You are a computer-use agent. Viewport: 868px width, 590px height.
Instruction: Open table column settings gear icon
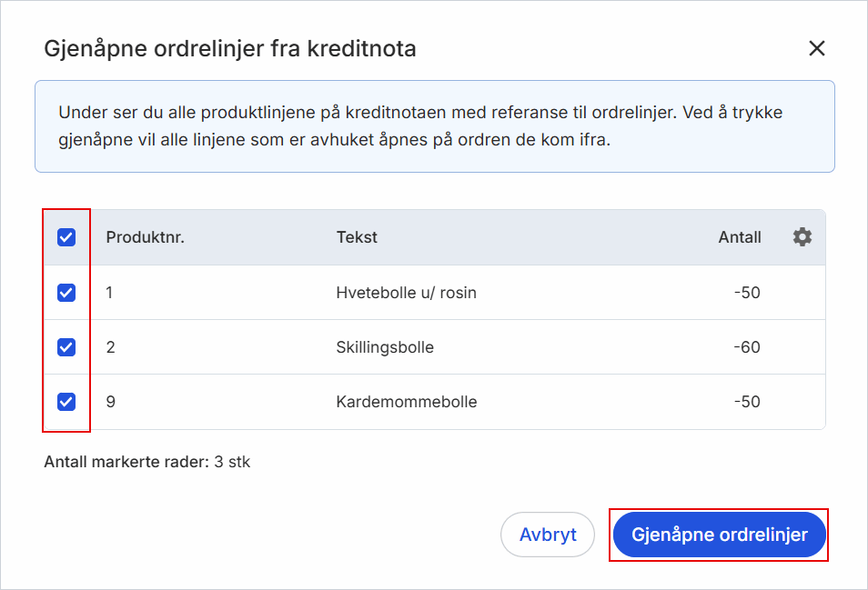(802, 237)
